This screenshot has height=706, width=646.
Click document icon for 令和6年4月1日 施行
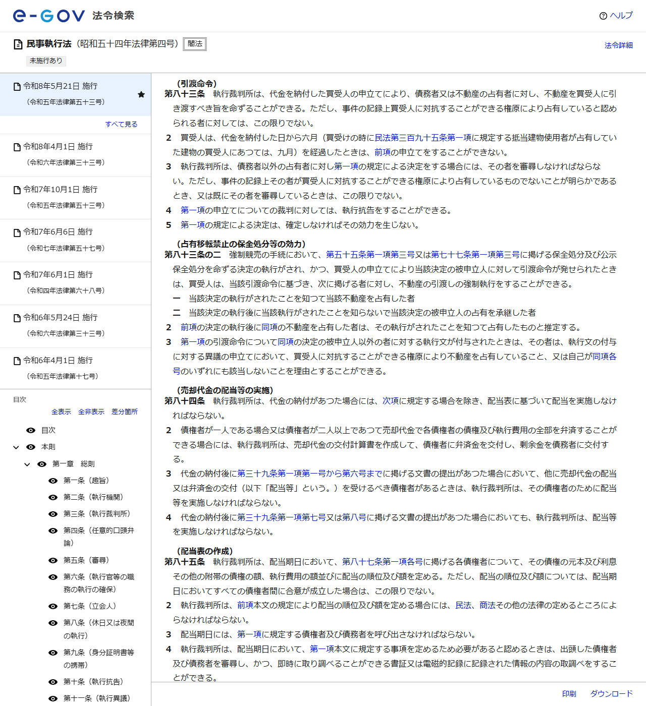point(17,361)
